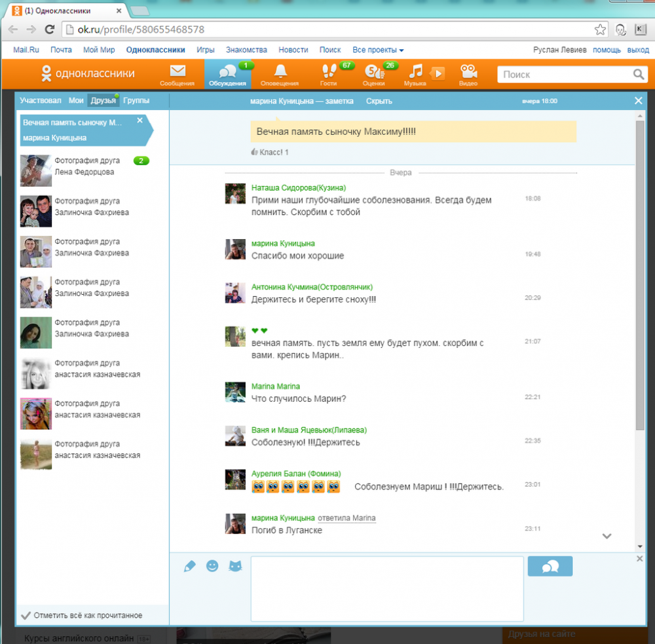This screenshot has width=655, height=644.
Task: Click the Руслан Левиев user name
Action: coord(560,50)
